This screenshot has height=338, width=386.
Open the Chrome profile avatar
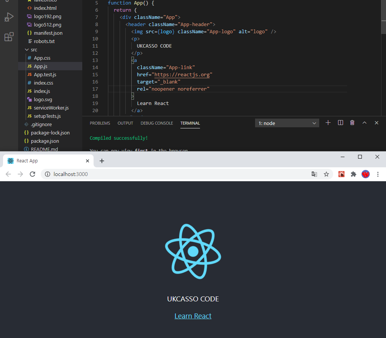tap(366, 174)
